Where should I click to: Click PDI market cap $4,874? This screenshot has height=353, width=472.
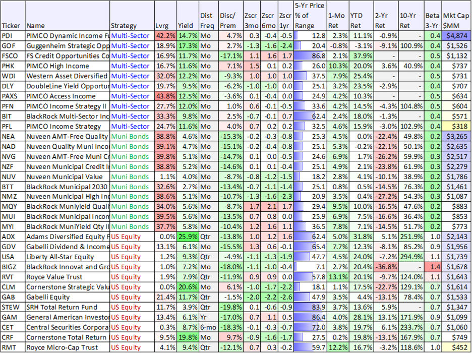point(455,36)
